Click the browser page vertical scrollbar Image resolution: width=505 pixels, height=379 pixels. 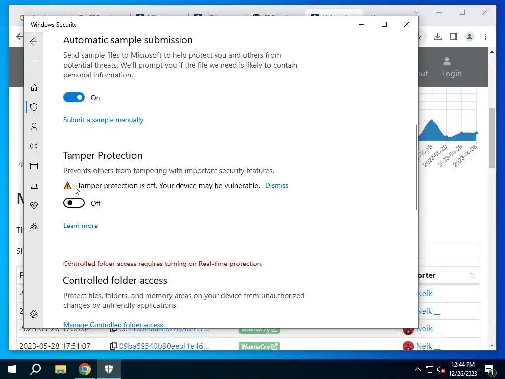(x=492, y=138)
